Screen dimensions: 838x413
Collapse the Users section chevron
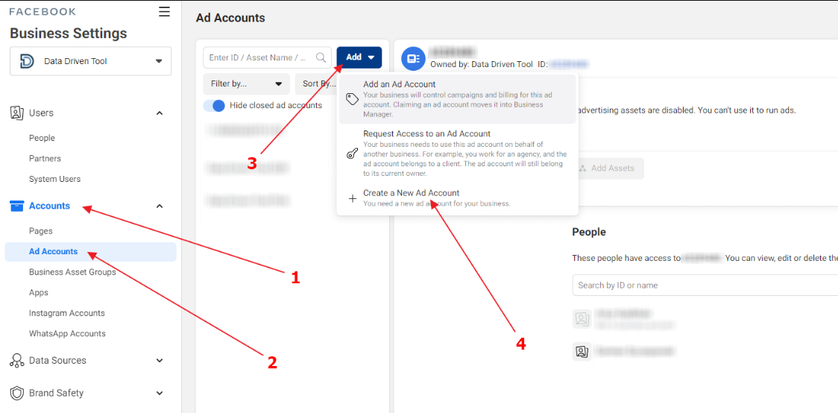pyautogui.click(x=160, y=113)
